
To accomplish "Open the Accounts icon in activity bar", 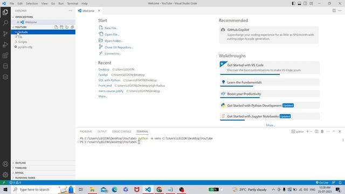I will tap(5, 164).
